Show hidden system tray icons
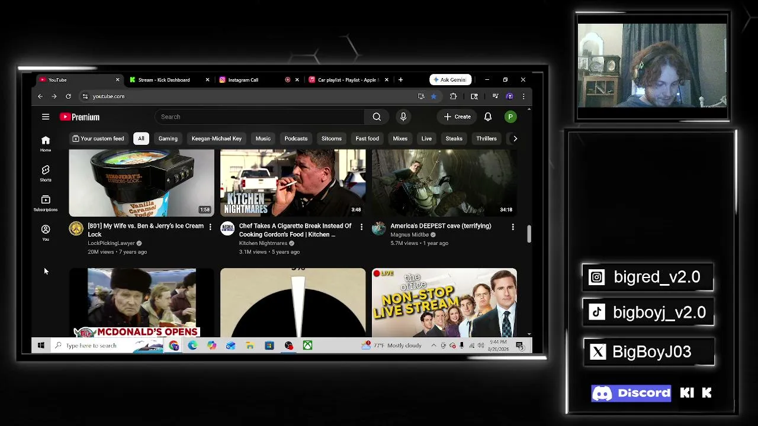The height and width of the screenshot is (426, 758). click(x=433, y=346)
